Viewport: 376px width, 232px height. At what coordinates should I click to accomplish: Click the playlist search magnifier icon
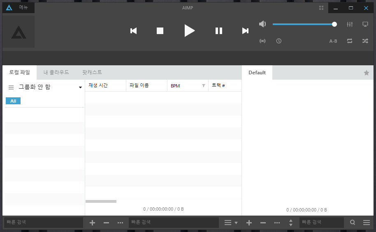(x=353, y=223)
